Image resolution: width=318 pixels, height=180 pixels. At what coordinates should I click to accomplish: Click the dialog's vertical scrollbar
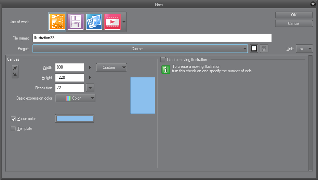click(x=310, y=113)
